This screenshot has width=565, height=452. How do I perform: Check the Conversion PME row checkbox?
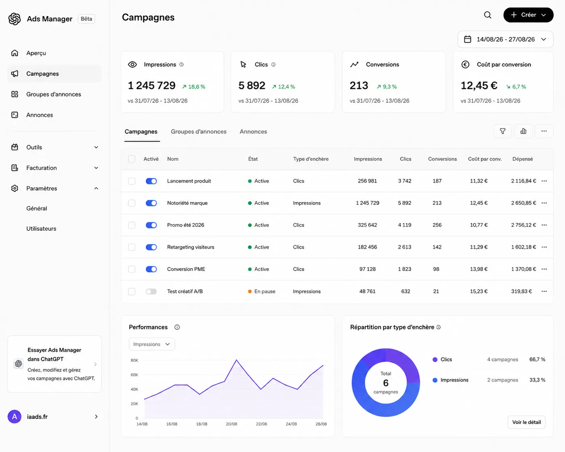132,269
